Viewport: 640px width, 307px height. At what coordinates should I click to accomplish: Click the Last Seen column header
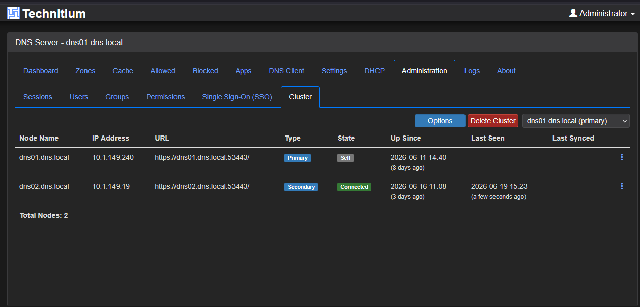tap(487, 138)
